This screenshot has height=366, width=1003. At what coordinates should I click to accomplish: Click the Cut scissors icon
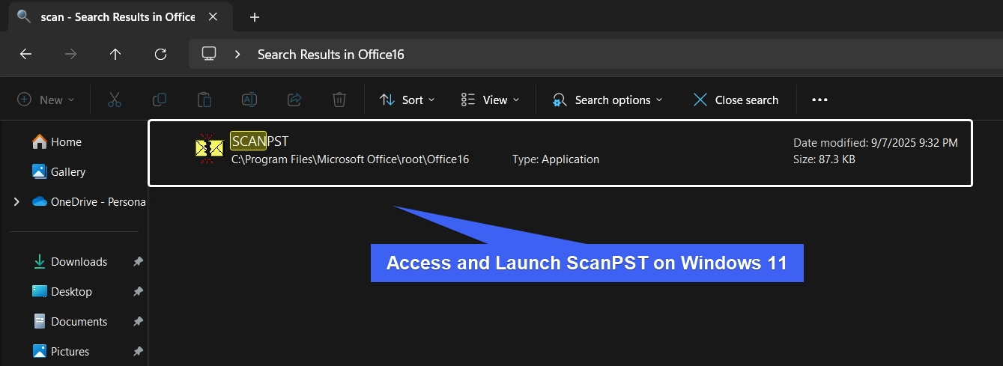(x=114, y=100)
